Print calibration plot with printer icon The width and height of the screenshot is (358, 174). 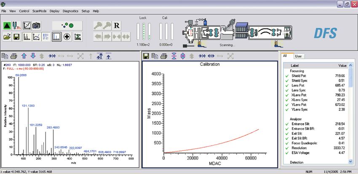click(x=164, y=56)
